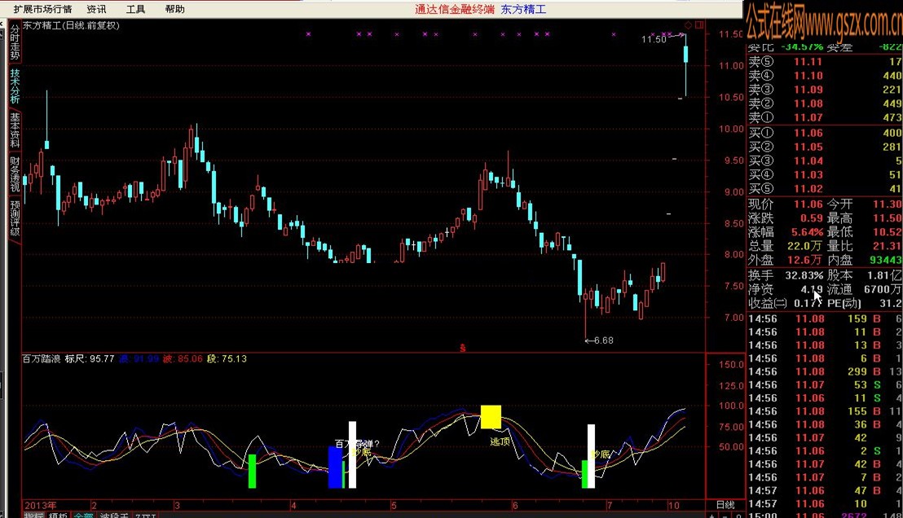Switch to 技术分析 side tab

click(15, 86)
